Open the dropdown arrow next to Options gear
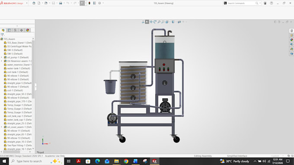 (x=103, y=3)
